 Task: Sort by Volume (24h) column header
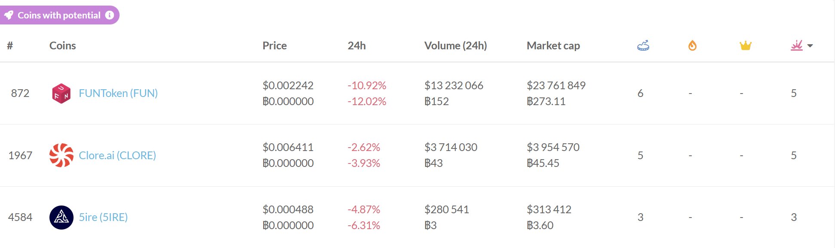455,45
